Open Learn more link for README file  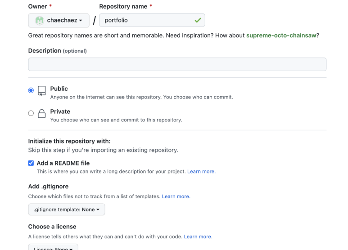click(x=201, y=172)
